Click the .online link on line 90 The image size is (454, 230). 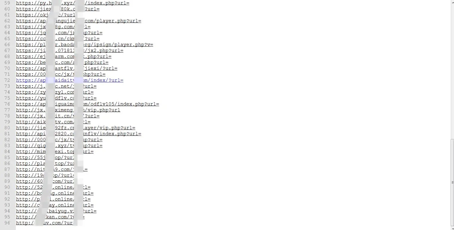53,187
